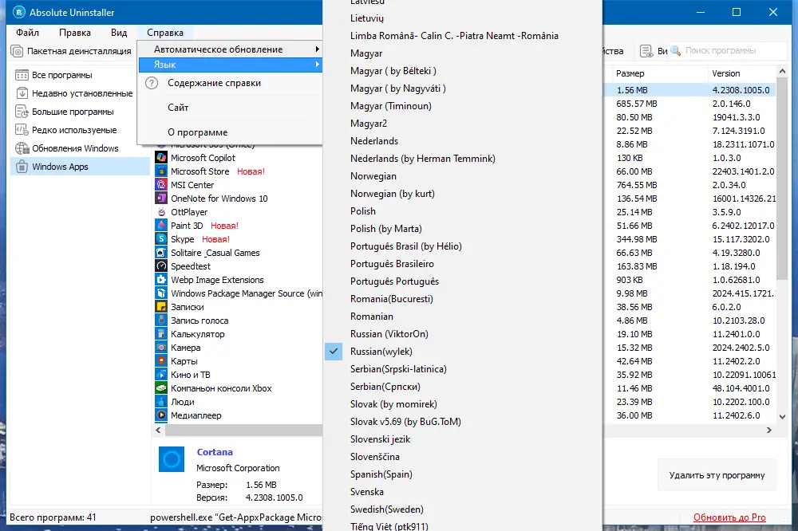
Task: Click the Solitaire Casual Games icon
Action: [x=161, y=253]
